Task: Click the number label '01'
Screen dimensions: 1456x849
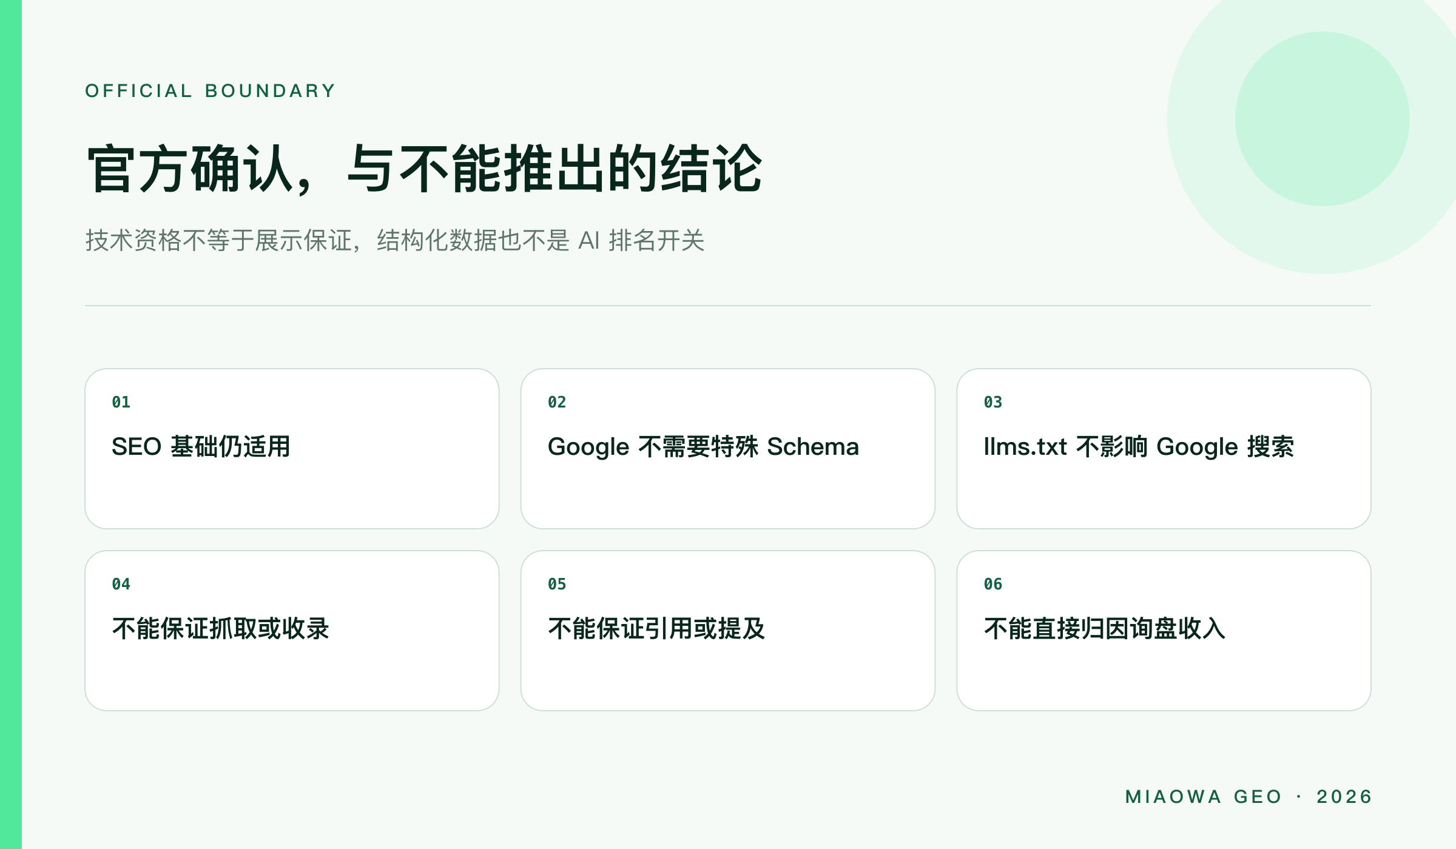Action: pyautogui.click(x=121, y=402)
